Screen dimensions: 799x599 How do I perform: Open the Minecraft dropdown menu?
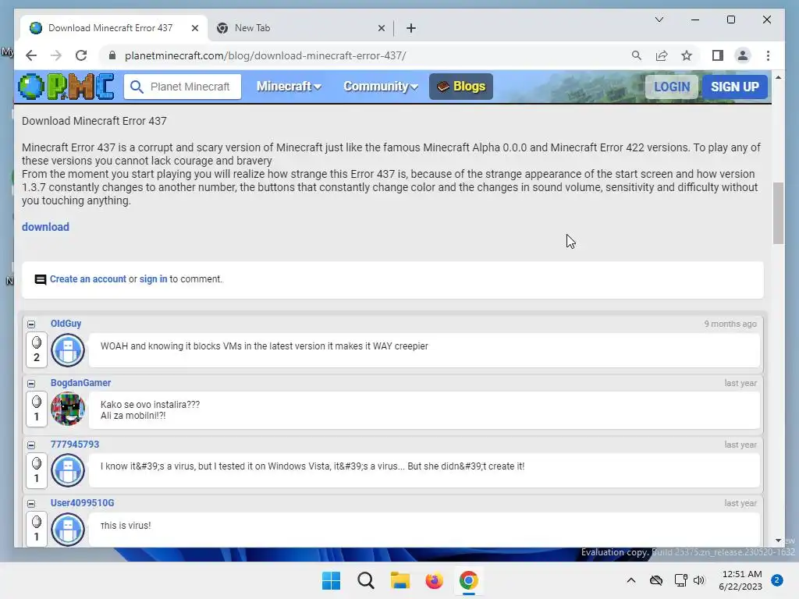tap(289, 86)
